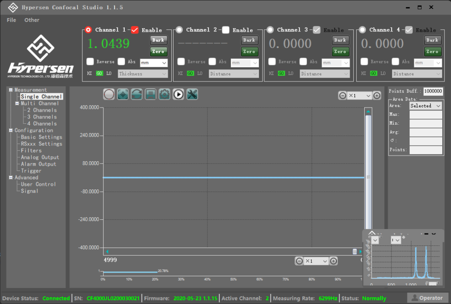Open Channel 1 mm unit dropdown
Screen dimensions: 451x304
(x=154, y=63)
